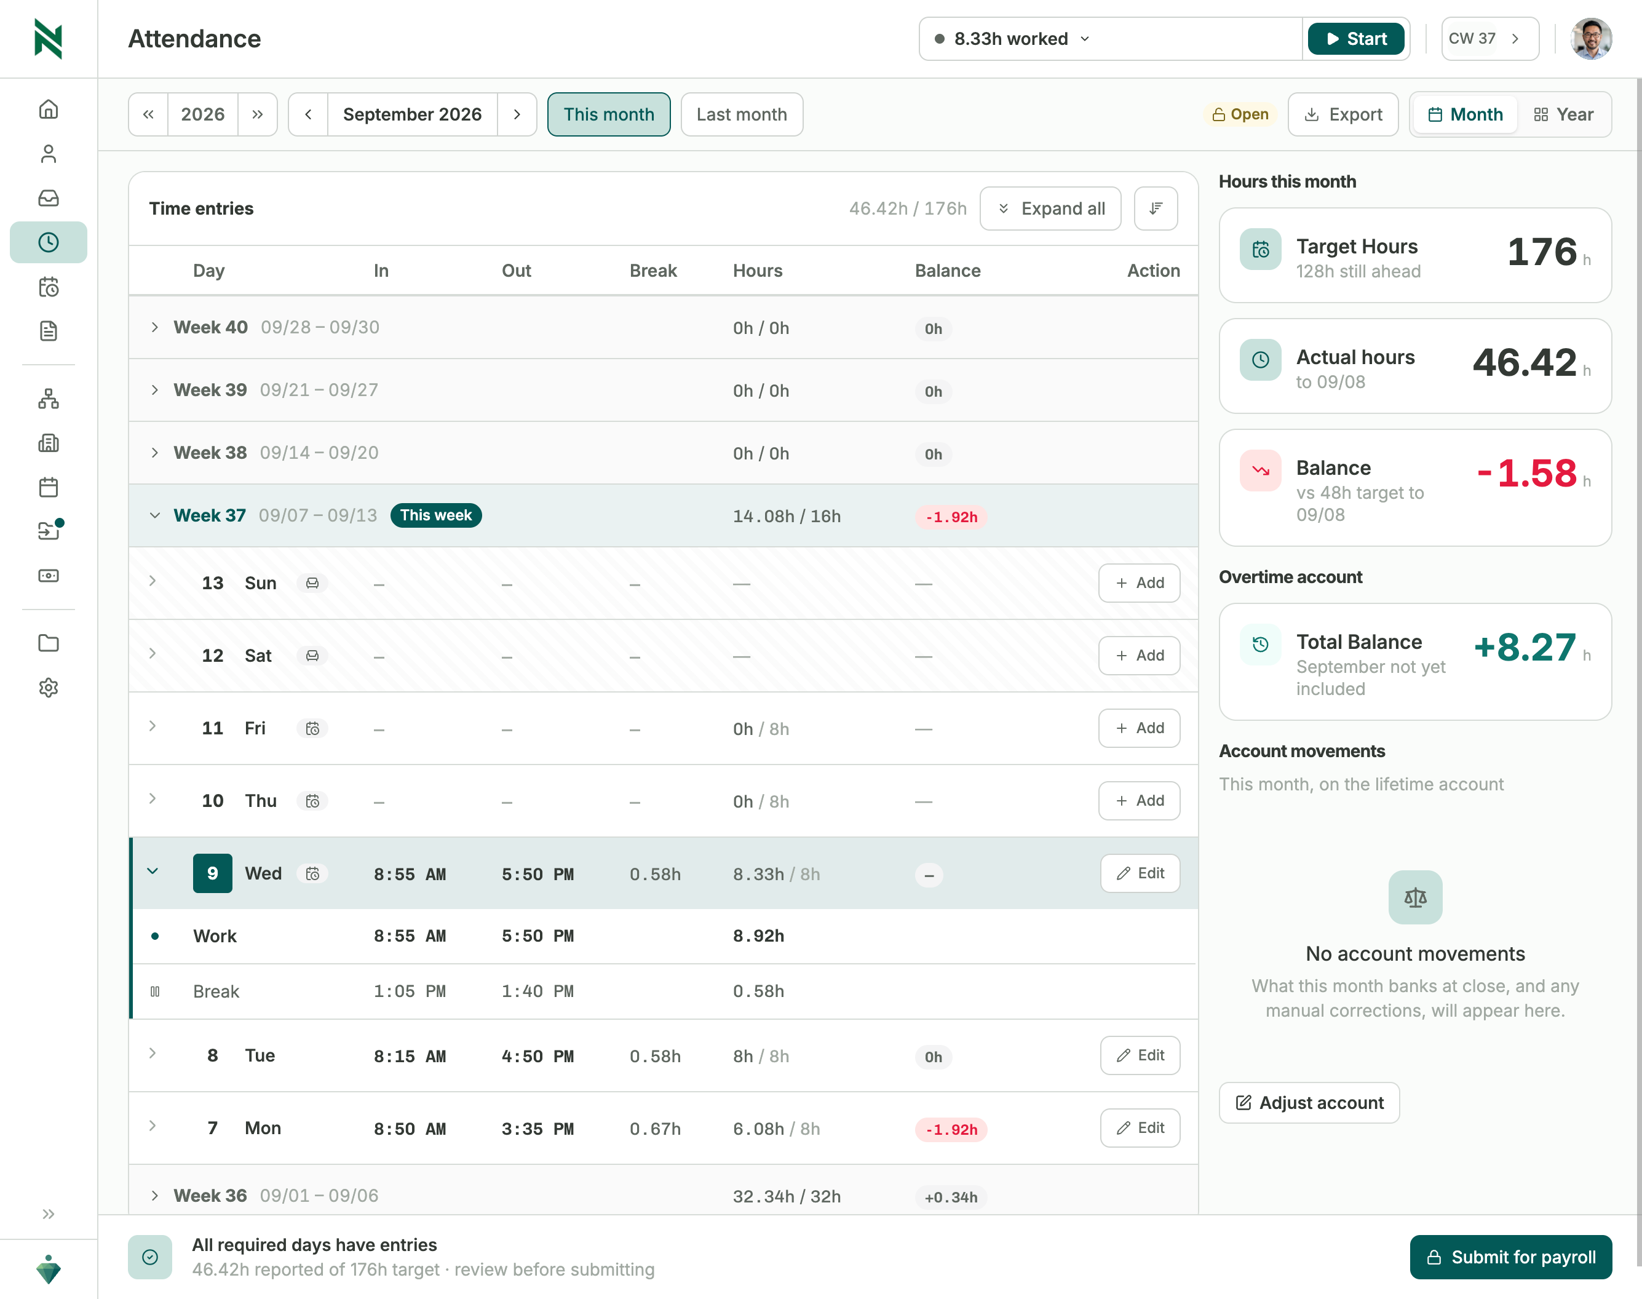Click the Export button

[1343, 115]
